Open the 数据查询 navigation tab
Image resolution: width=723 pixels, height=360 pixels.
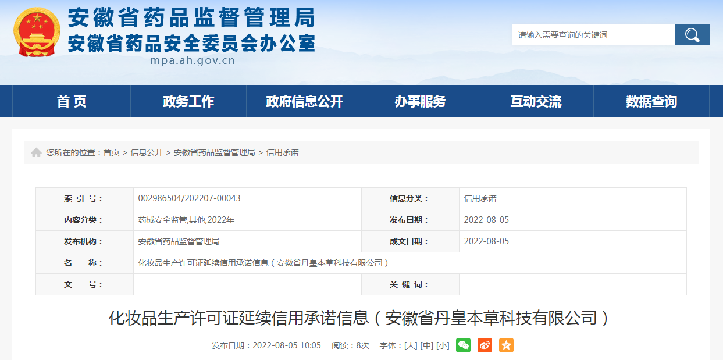(x=651, y=101)
